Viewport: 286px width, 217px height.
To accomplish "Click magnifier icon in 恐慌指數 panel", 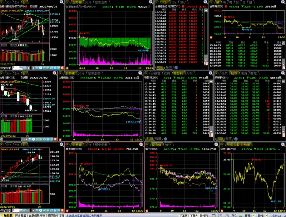I will pyautogui.click(x=283, y=145).
